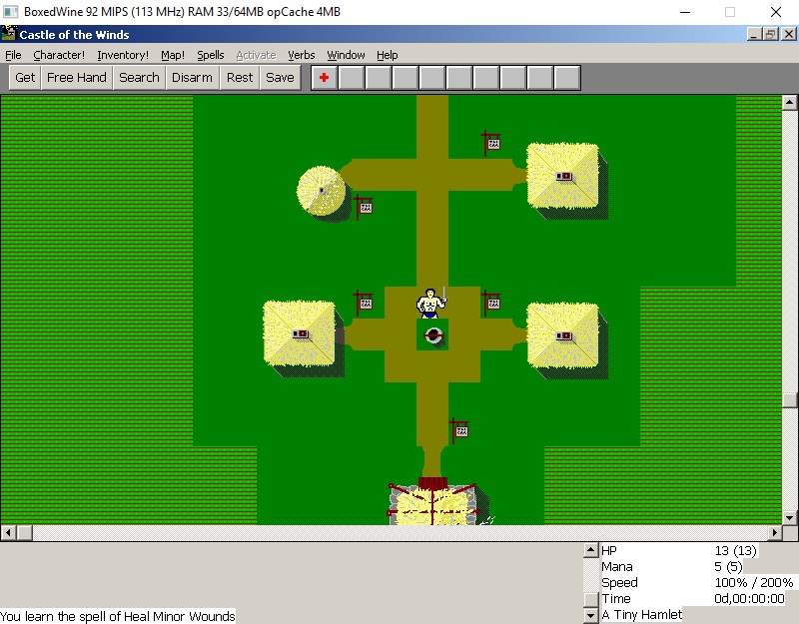Click the Save button
This screenshot has width=799, height=624.
click(x=280, y=78)
